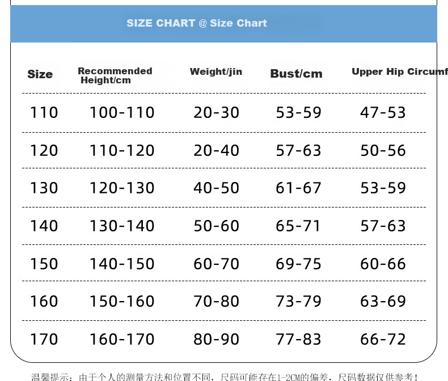Select size 110 in the first row
Screen dimensions: 448x381
[44, 112]
